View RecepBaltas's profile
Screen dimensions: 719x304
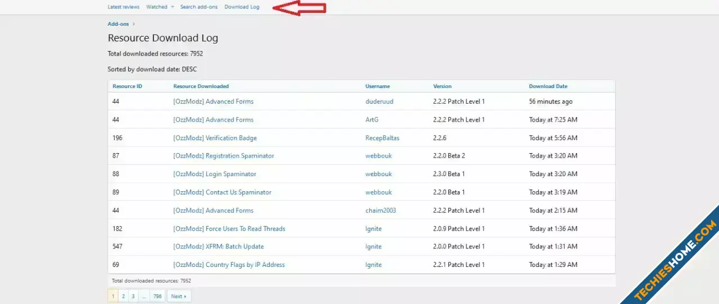383,138
